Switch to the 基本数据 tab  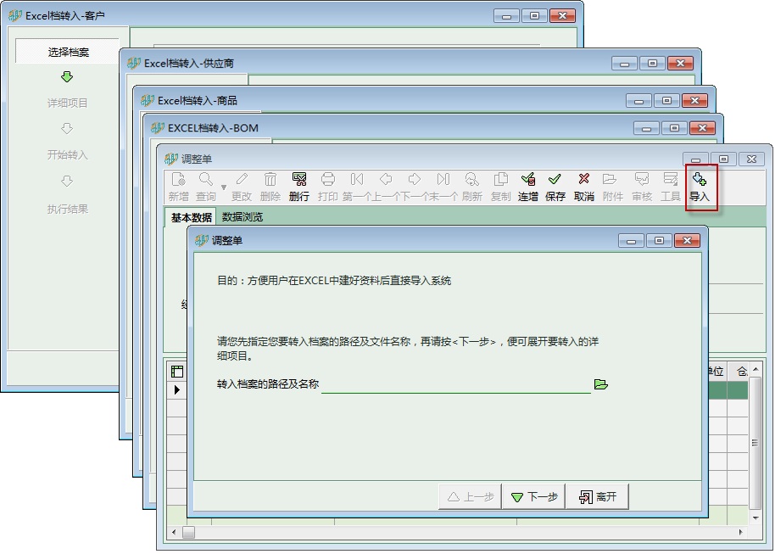click(191, 217)
